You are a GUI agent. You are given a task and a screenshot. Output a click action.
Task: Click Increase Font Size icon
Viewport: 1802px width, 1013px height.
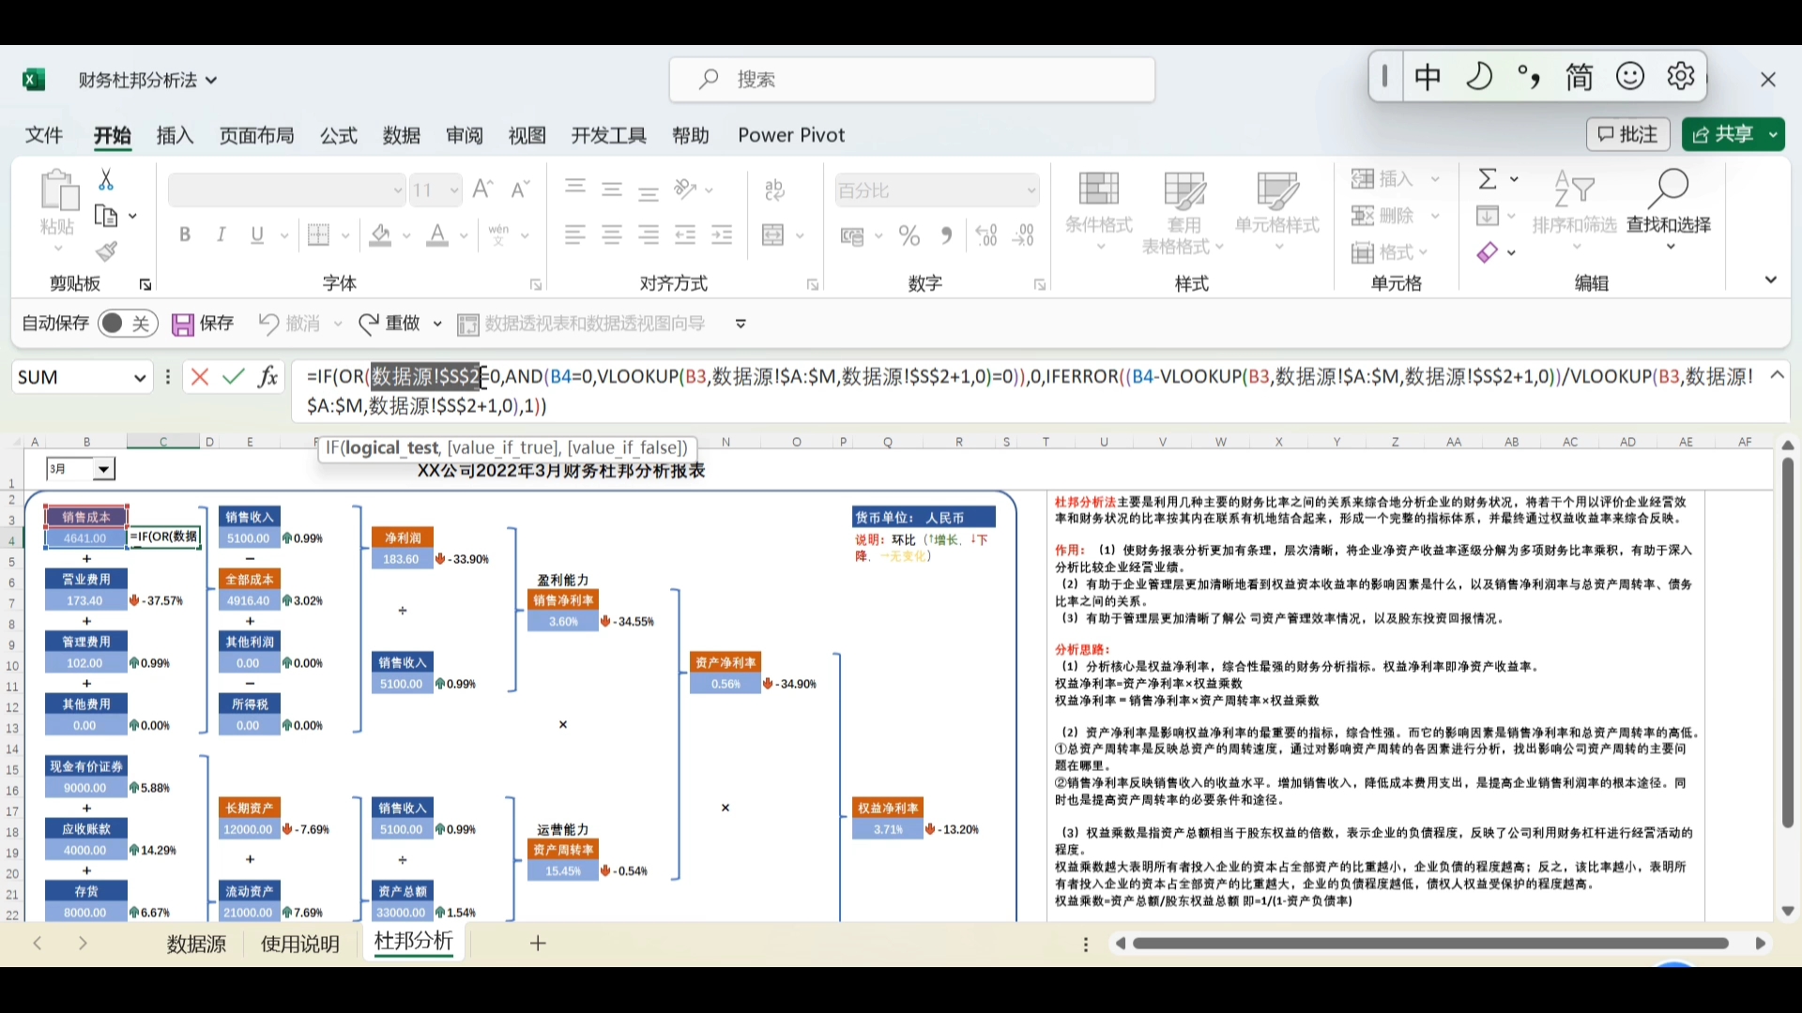pos(482,189)
